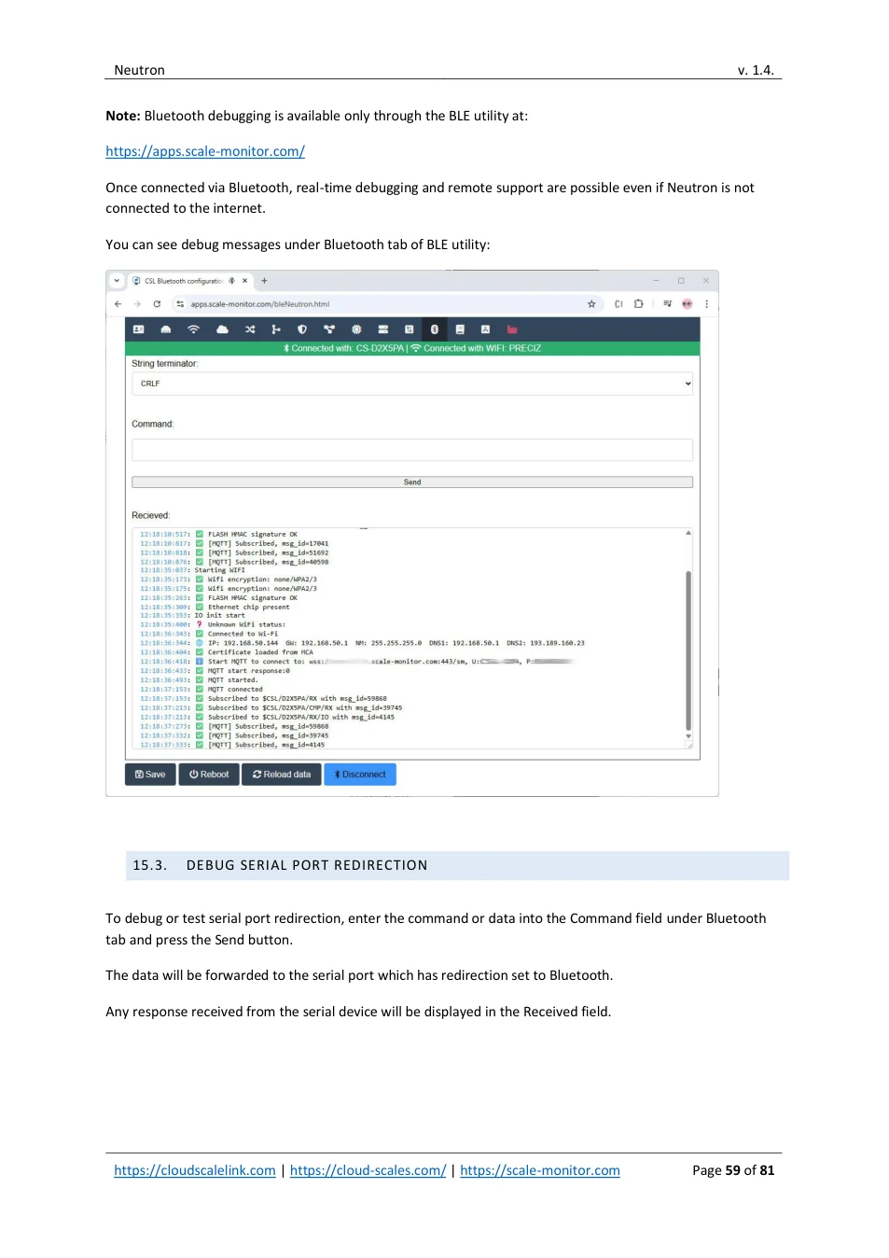Click log line 'Certificate loaded from MCA'

260,652
